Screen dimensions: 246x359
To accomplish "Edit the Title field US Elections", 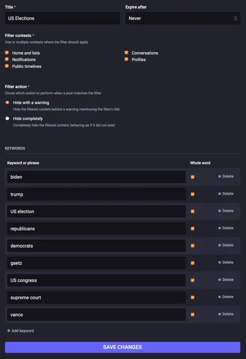I will click(x=62, y=18).
